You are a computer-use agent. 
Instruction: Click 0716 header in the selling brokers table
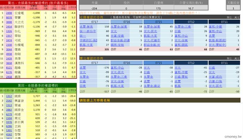(127, 63)
